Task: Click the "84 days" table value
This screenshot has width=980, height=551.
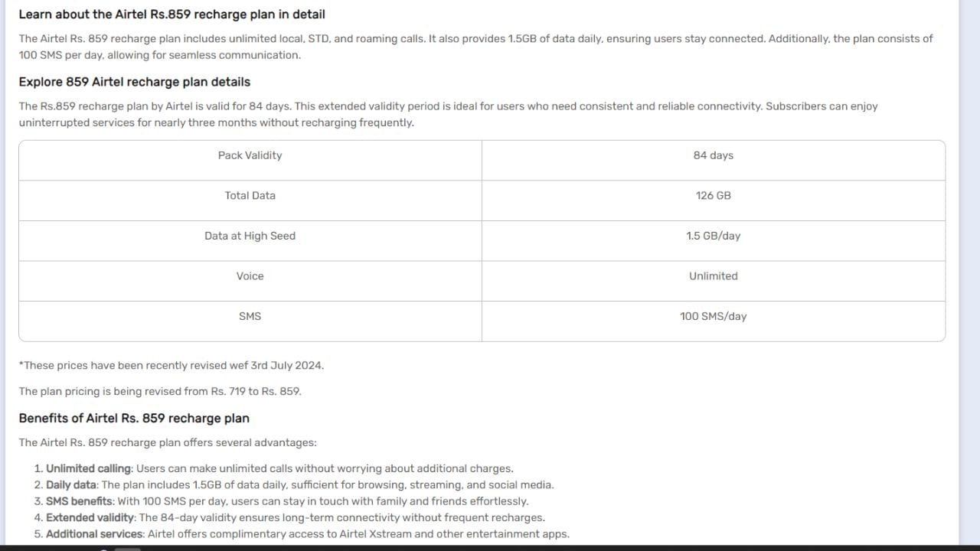Action: [x=713, y=155]
